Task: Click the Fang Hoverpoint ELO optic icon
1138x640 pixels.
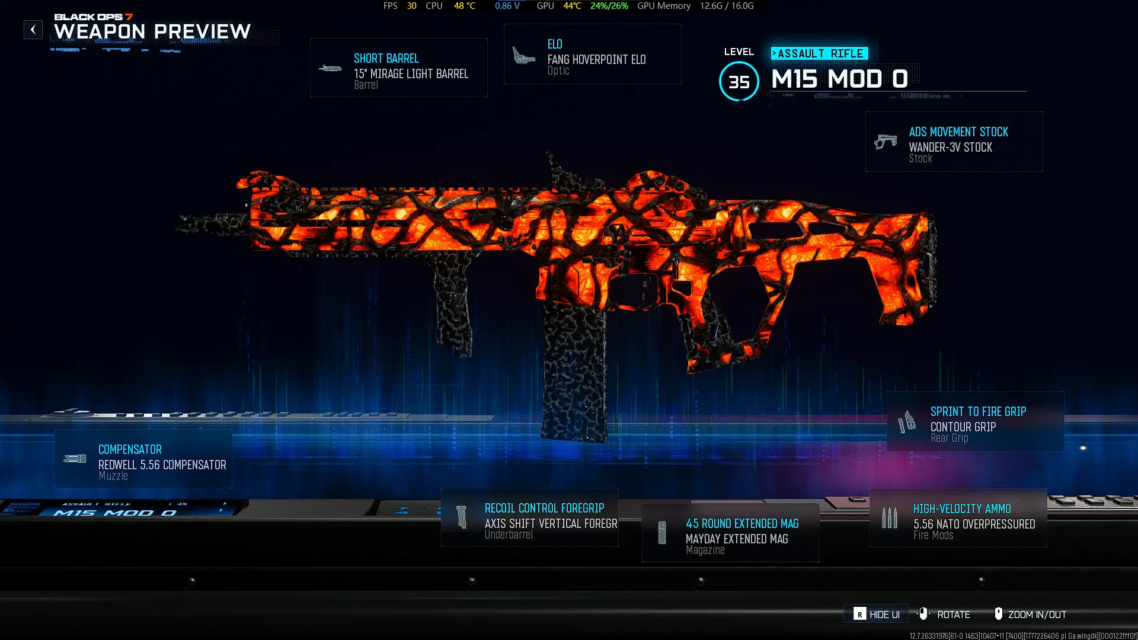Action: click(523, 56)
